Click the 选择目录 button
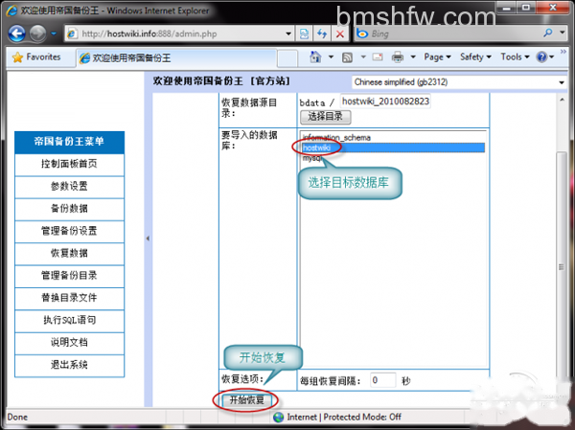 point(325,117)
